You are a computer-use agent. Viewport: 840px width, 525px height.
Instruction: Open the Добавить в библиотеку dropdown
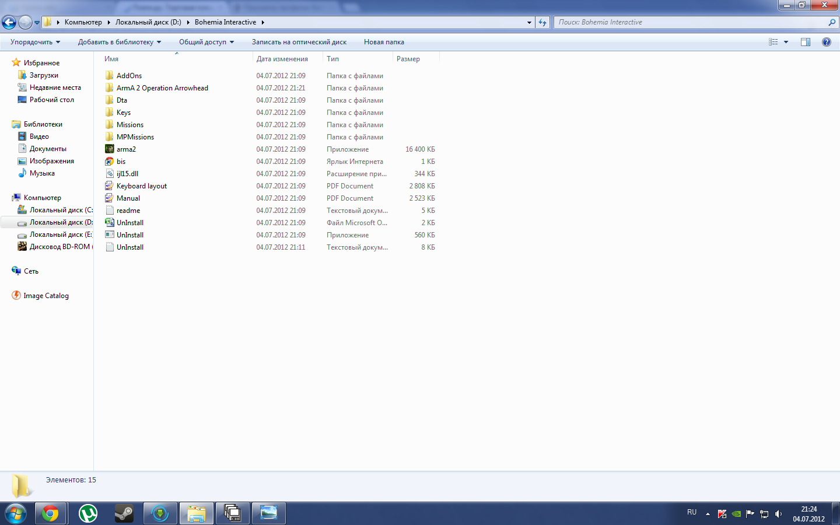[x=120, y=42]
